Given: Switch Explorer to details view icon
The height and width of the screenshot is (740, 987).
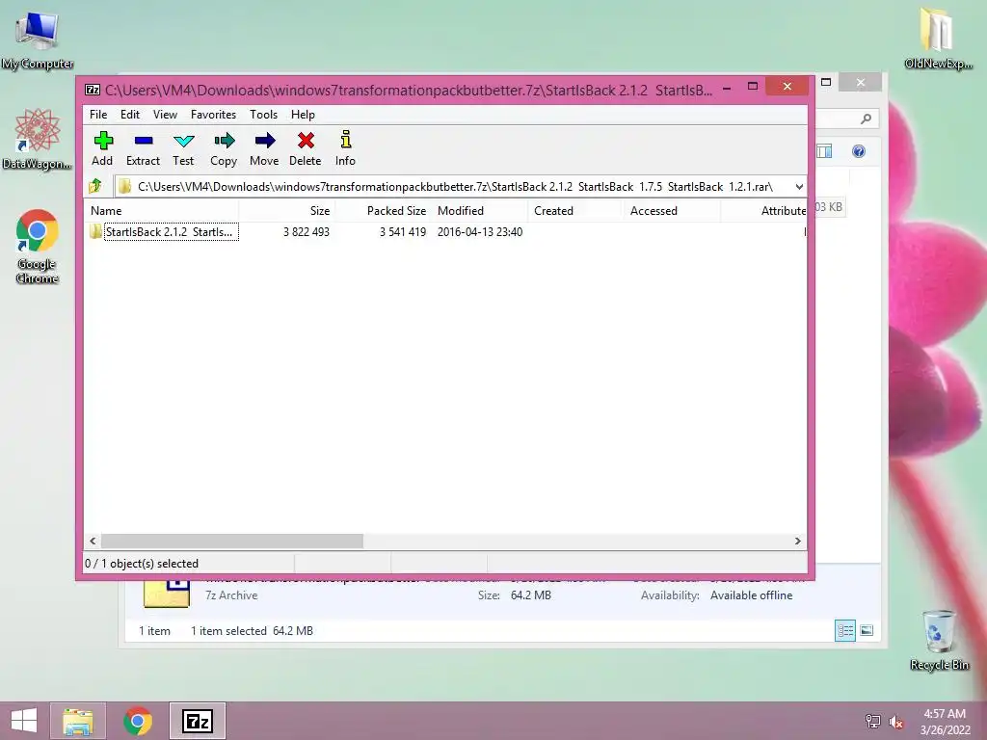Looking at the screenshot, I should pos(844,630).
